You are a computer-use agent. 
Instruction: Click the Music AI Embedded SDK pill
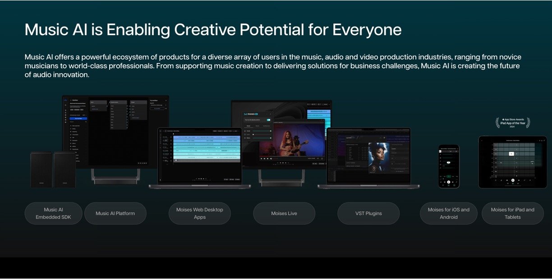53,213
